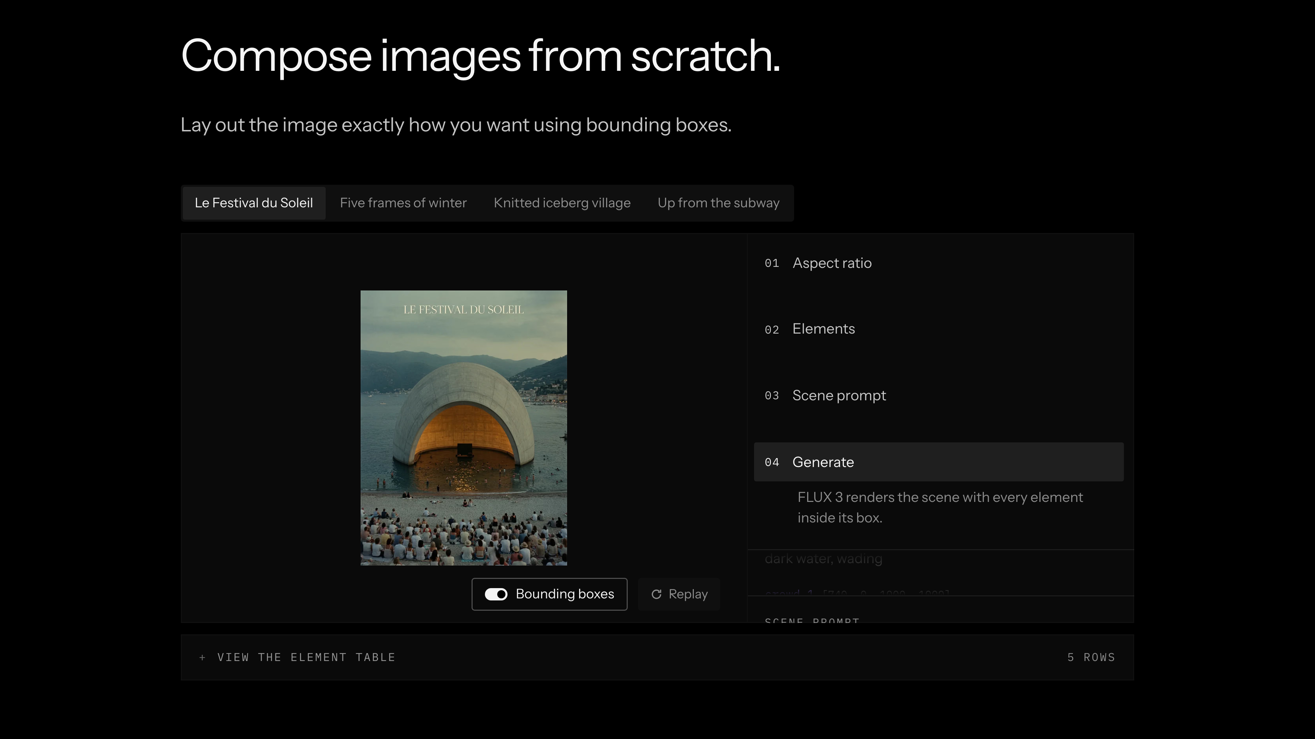1315x739 pixels.
Task: Click the 5 ROWS label
Action: tap(1091, 657)
